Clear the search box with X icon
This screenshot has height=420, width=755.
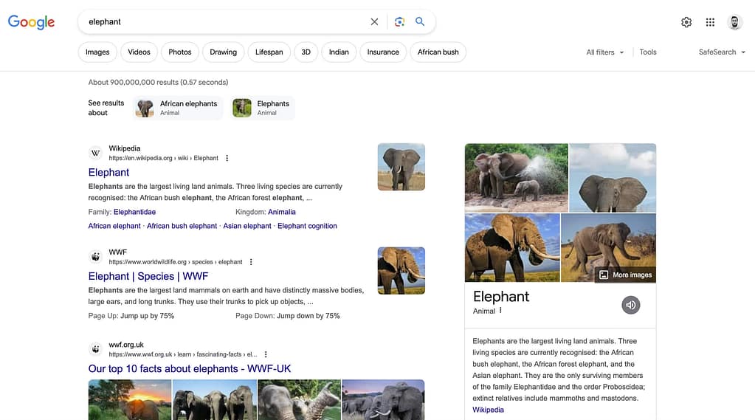click(374, 22)
